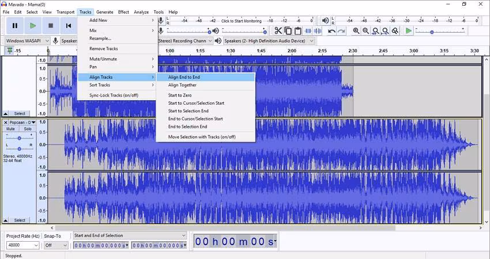Click the horizontal scrollbar thumb
This screenshot has width=490, height=259.
tap(225, 228)
